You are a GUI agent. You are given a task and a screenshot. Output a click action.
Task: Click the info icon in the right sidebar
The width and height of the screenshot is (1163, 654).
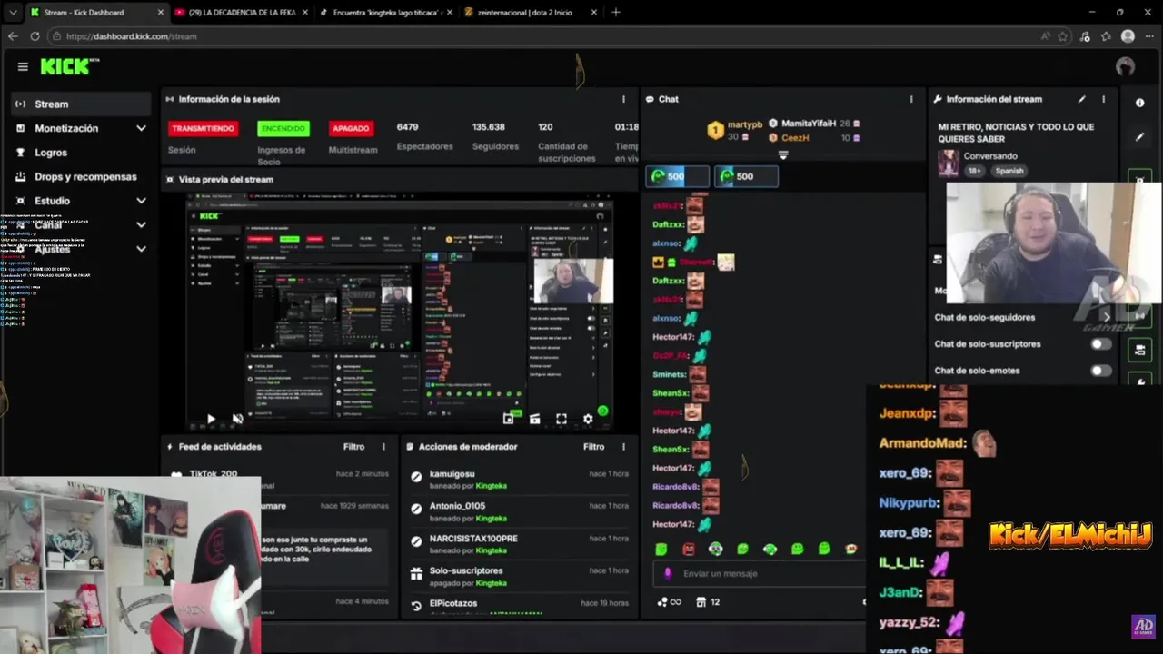pos(1139,103)
